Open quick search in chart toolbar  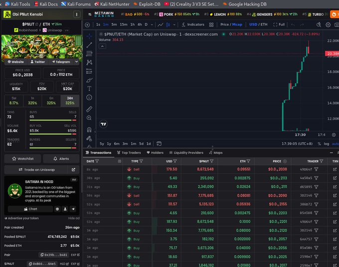click(x=319, y=24)
